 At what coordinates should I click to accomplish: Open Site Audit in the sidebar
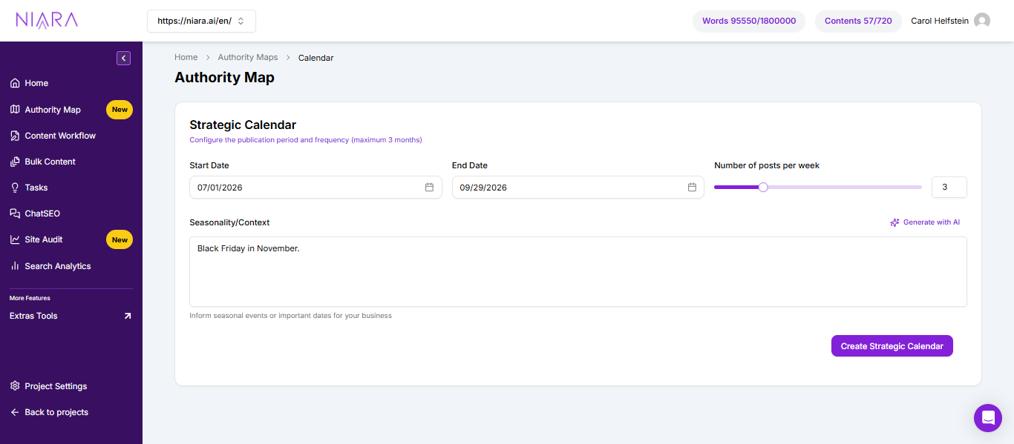43,239
